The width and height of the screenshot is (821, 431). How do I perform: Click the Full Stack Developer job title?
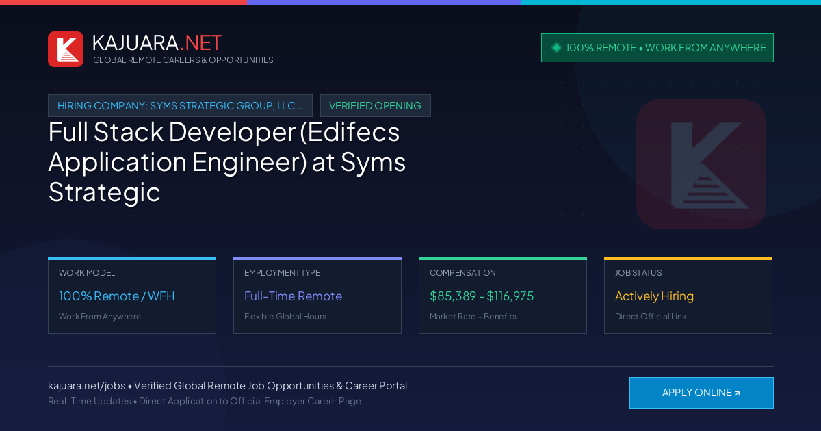227,162
